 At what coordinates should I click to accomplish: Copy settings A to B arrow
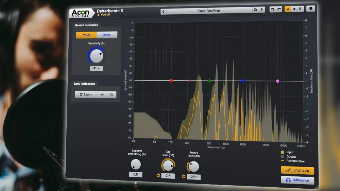click(x=294, y=9)
